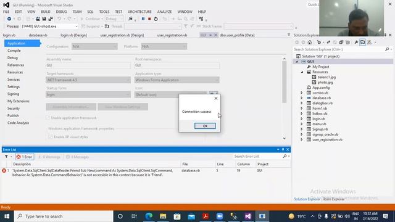Open the Error List filter funnel
This screenshot has width=395, height=222.
point(6,157)
